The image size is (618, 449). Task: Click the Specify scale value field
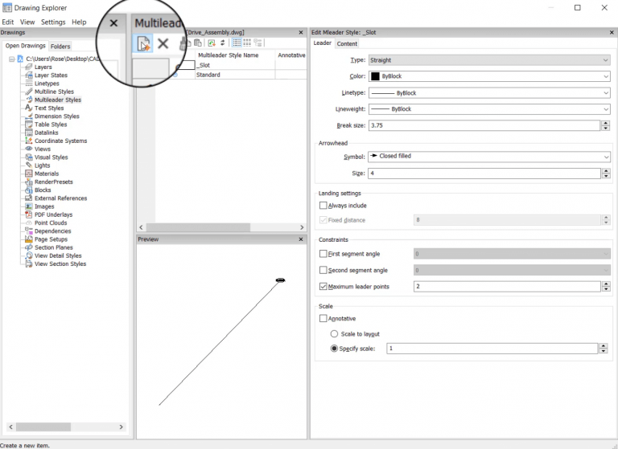pyautogui.click(x=492, y=349)
